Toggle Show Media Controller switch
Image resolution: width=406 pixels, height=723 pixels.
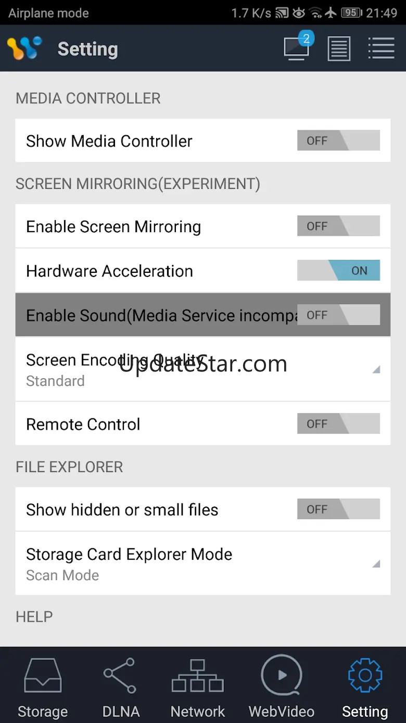point(338,141)
